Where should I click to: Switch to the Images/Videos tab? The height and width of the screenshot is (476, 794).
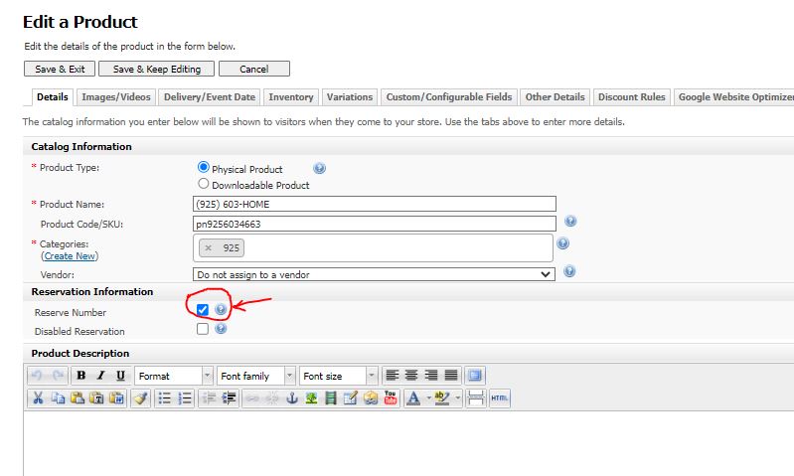coord(116,96)
